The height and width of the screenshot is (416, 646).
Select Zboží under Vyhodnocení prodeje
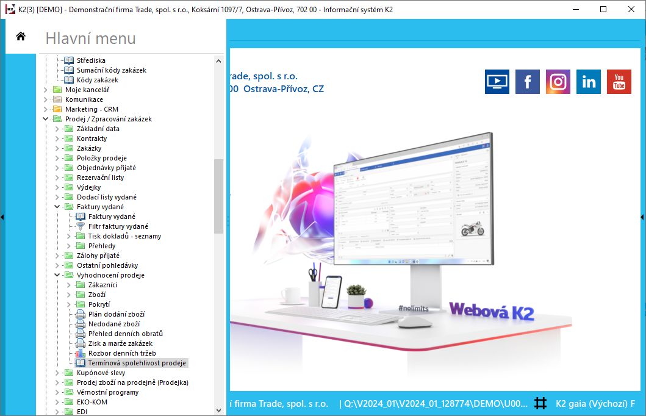97,295
